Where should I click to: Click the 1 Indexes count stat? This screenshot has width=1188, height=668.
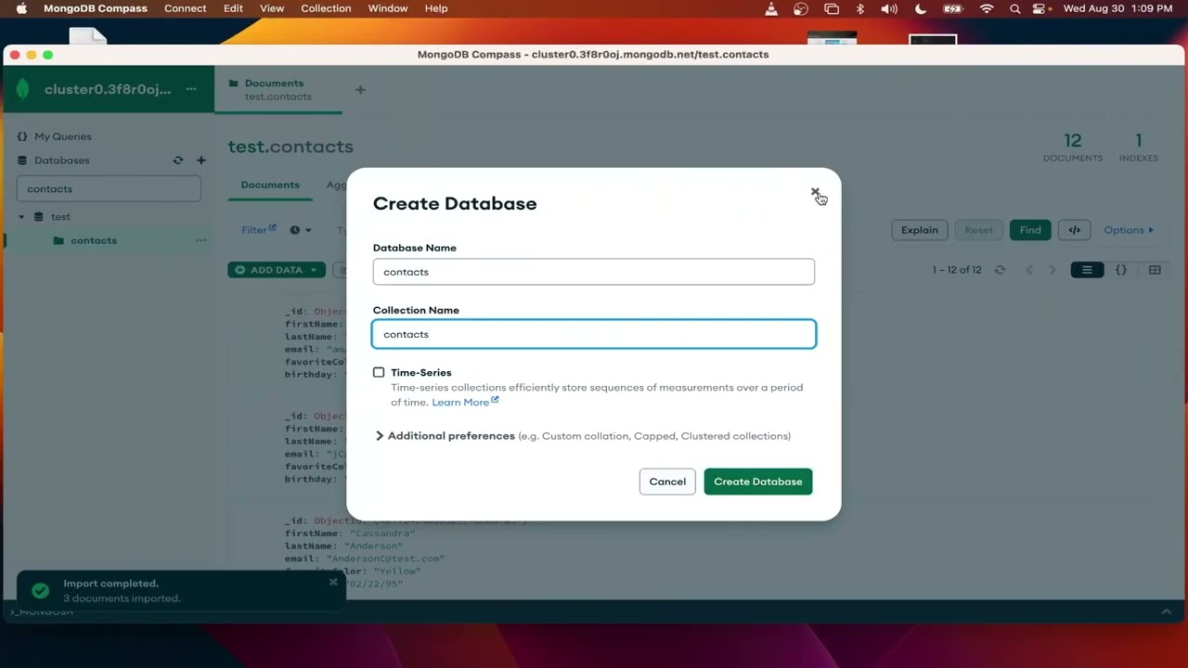[x=1139, y=147]
